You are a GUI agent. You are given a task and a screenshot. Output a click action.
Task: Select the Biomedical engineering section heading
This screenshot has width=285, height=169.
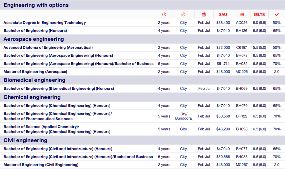[34, 80]
